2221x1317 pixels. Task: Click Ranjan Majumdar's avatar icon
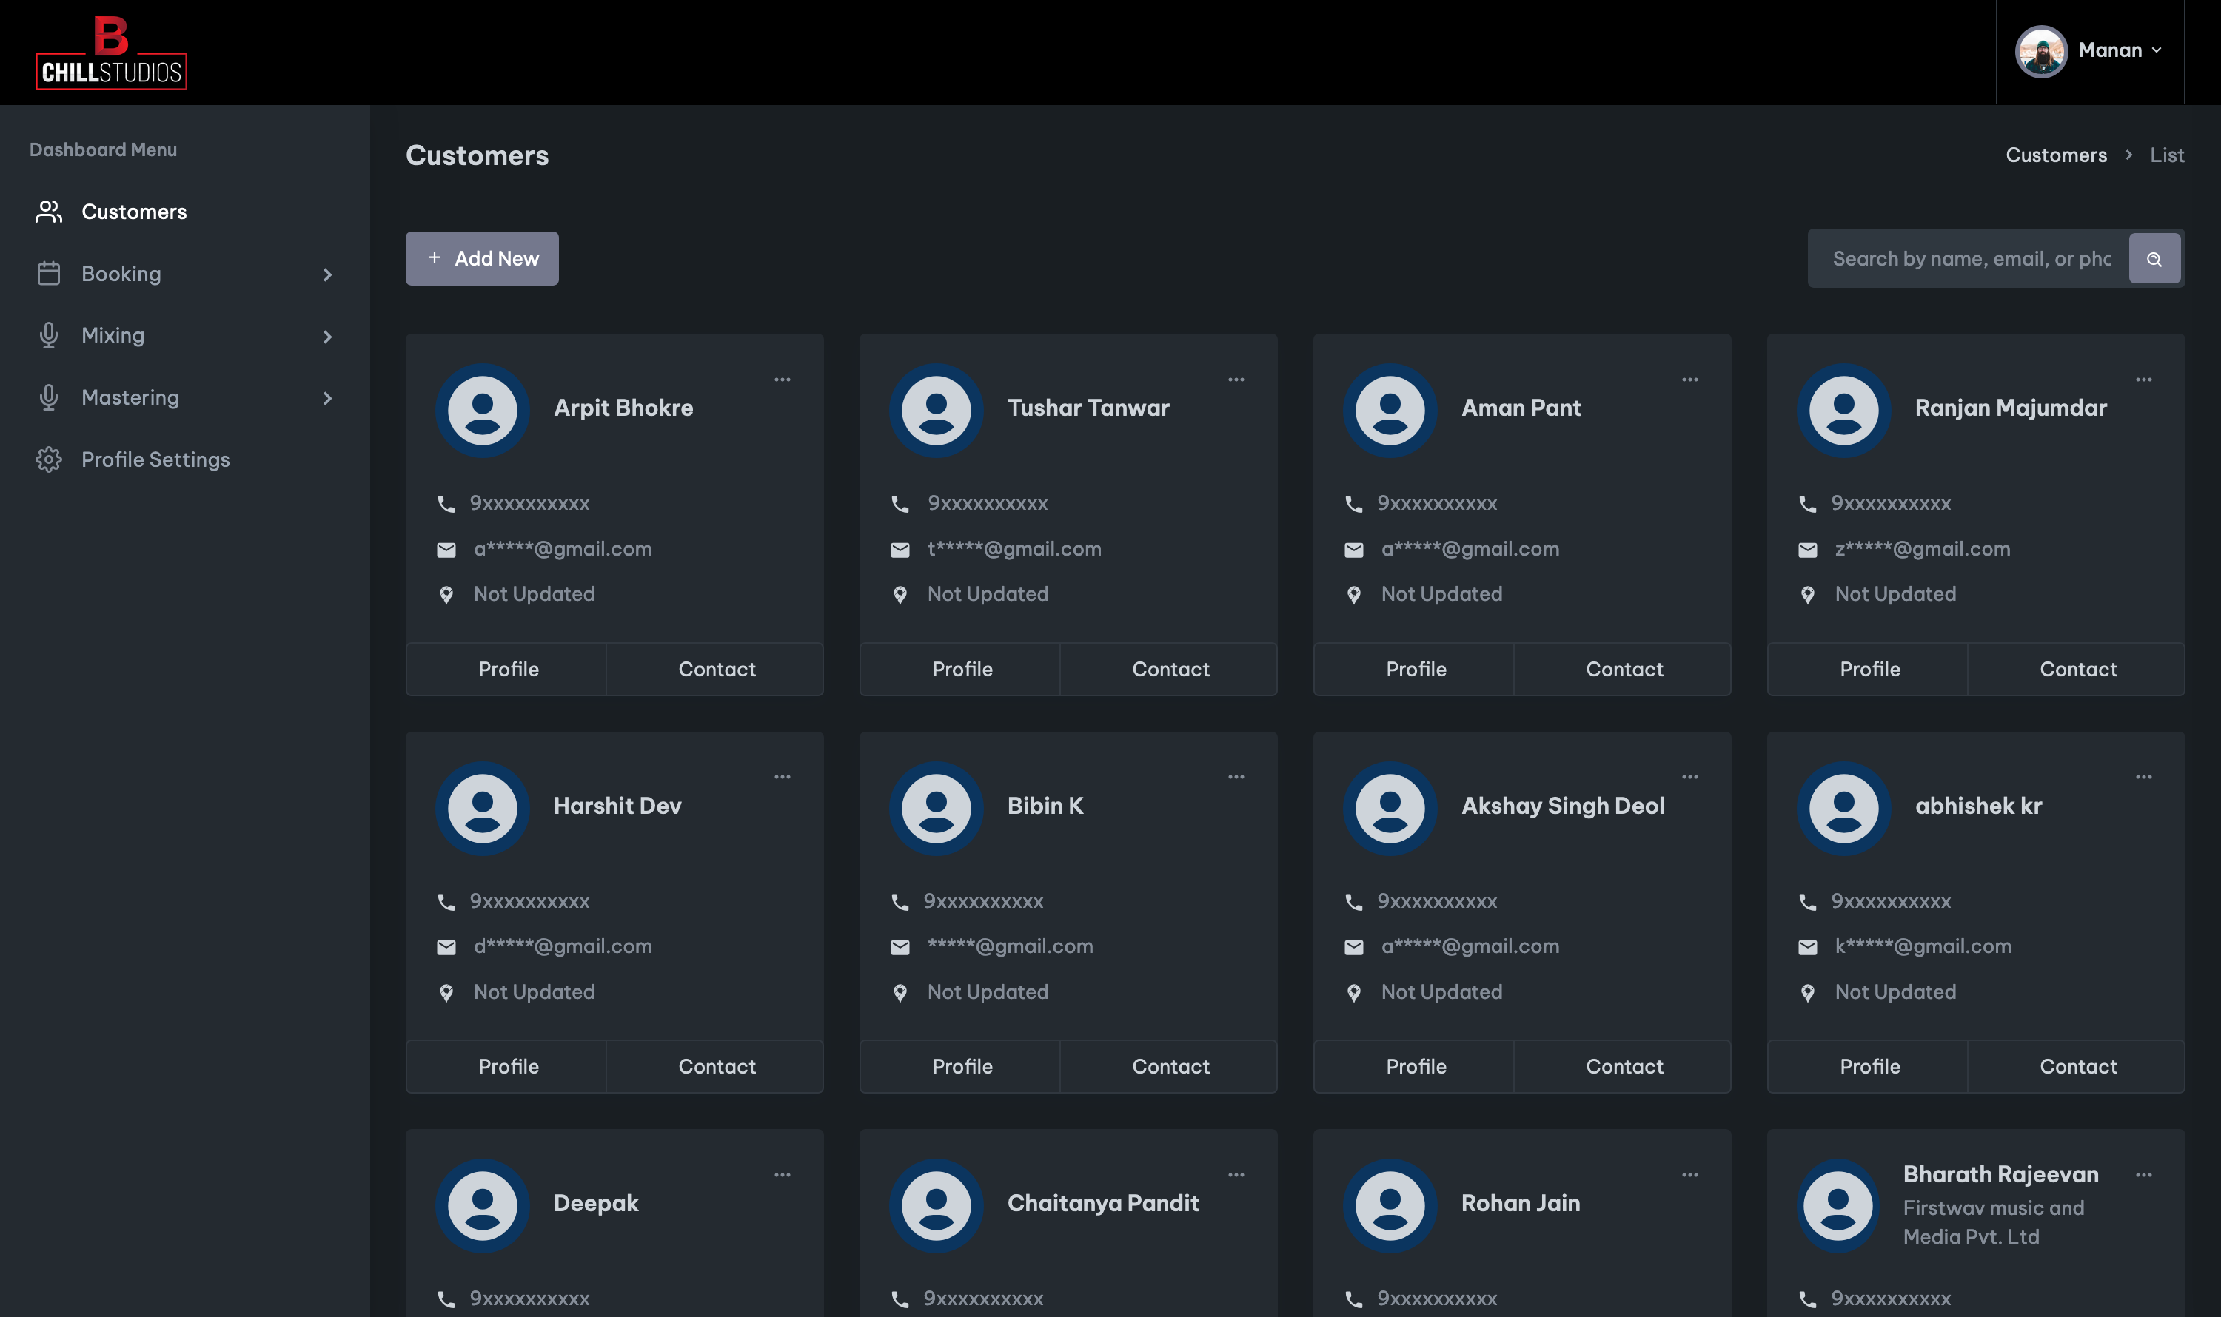(x=1843, y=410)
